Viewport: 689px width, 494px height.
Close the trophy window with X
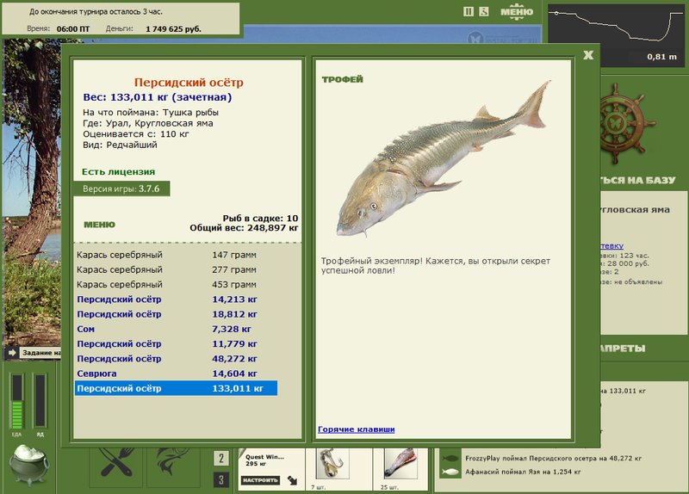pos(588,55)
